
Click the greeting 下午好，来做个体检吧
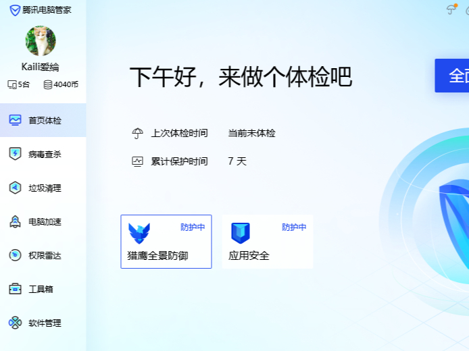click(241, 77)
